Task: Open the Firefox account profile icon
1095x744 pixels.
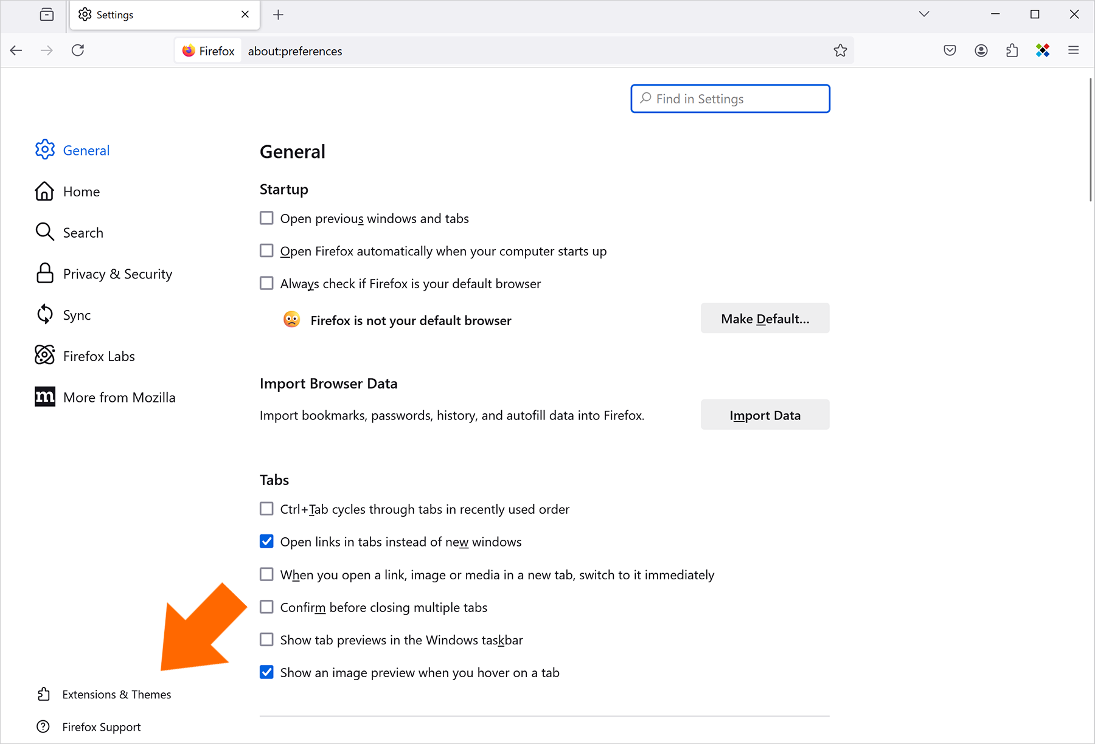Action: coord(981,50)
